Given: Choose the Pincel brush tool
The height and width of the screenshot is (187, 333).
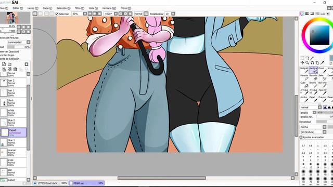Looking at the screenshot, I should (322, 70).
